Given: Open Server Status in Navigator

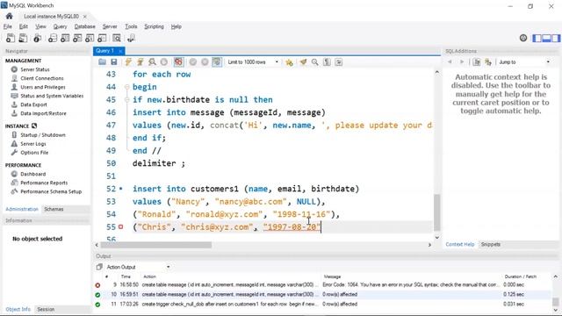Looking at the screenshot, I should pyautogui.click(x=35, y=69).
